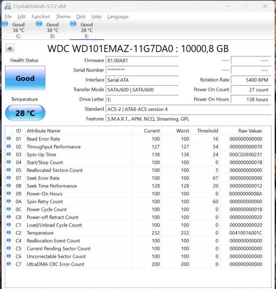Screen dimensions: 276x289
Task: Click the status dot for Start/Stop Count
Action: pyautogui.click(x=9, y=162)
